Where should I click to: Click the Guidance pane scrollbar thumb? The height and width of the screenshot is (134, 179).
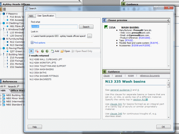(168, 85)
